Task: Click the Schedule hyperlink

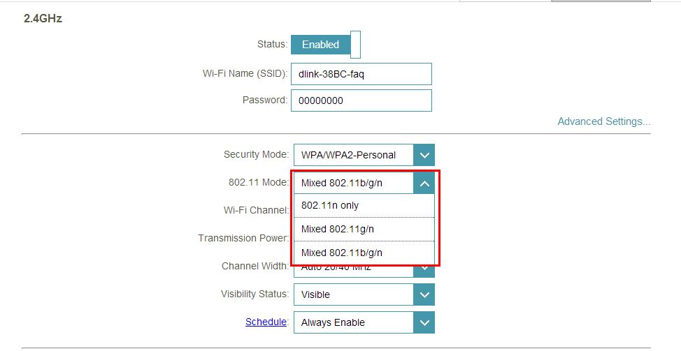Action: (266, 322)
